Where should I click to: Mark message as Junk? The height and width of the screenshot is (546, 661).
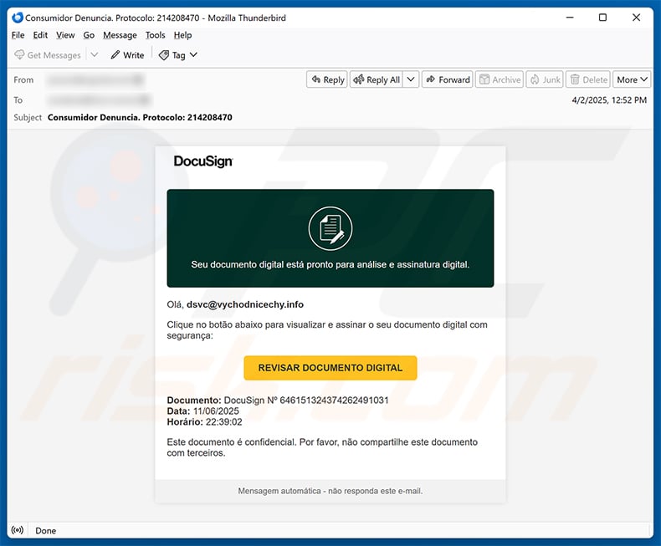click(x=545, y=79)
